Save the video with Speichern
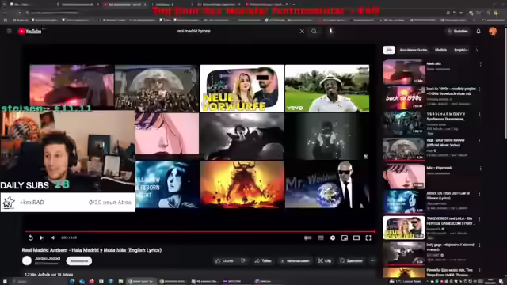 [351, 260]
